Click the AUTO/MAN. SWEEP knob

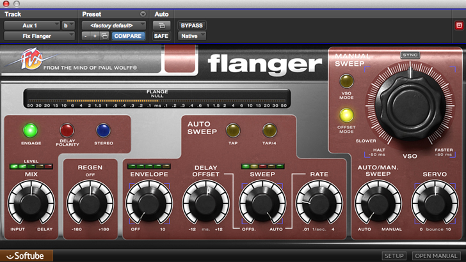click(378, 203)
